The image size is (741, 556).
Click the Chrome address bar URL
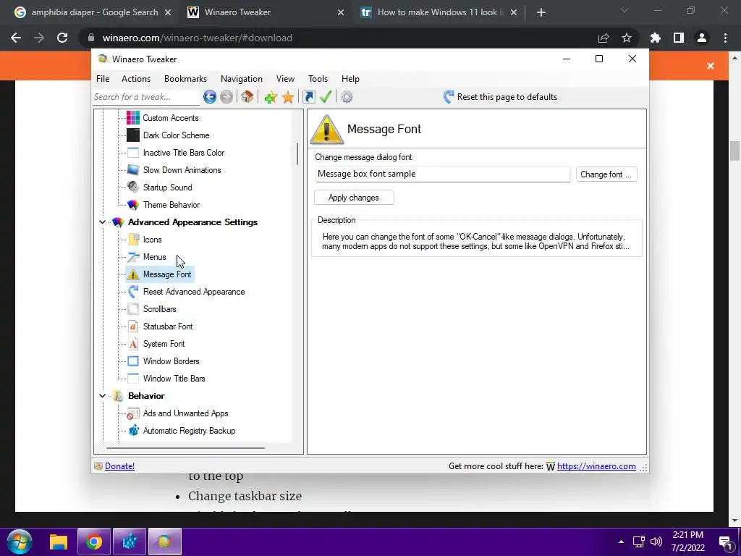coord(197,38)
